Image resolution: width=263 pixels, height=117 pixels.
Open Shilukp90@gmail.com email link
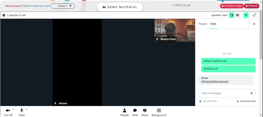pos(215,81)
